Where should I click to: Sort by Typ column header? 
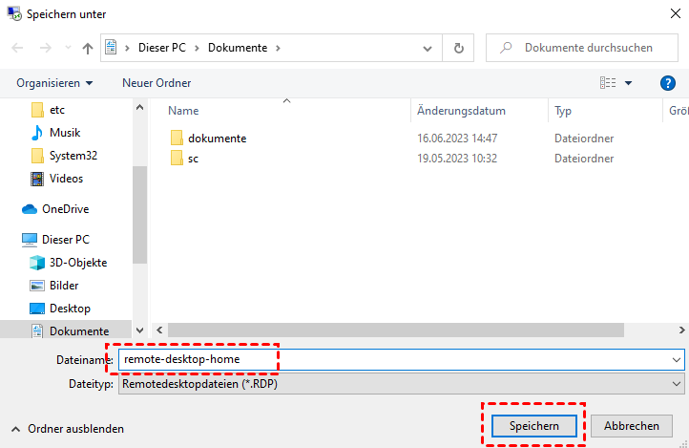tap(562, 111)
